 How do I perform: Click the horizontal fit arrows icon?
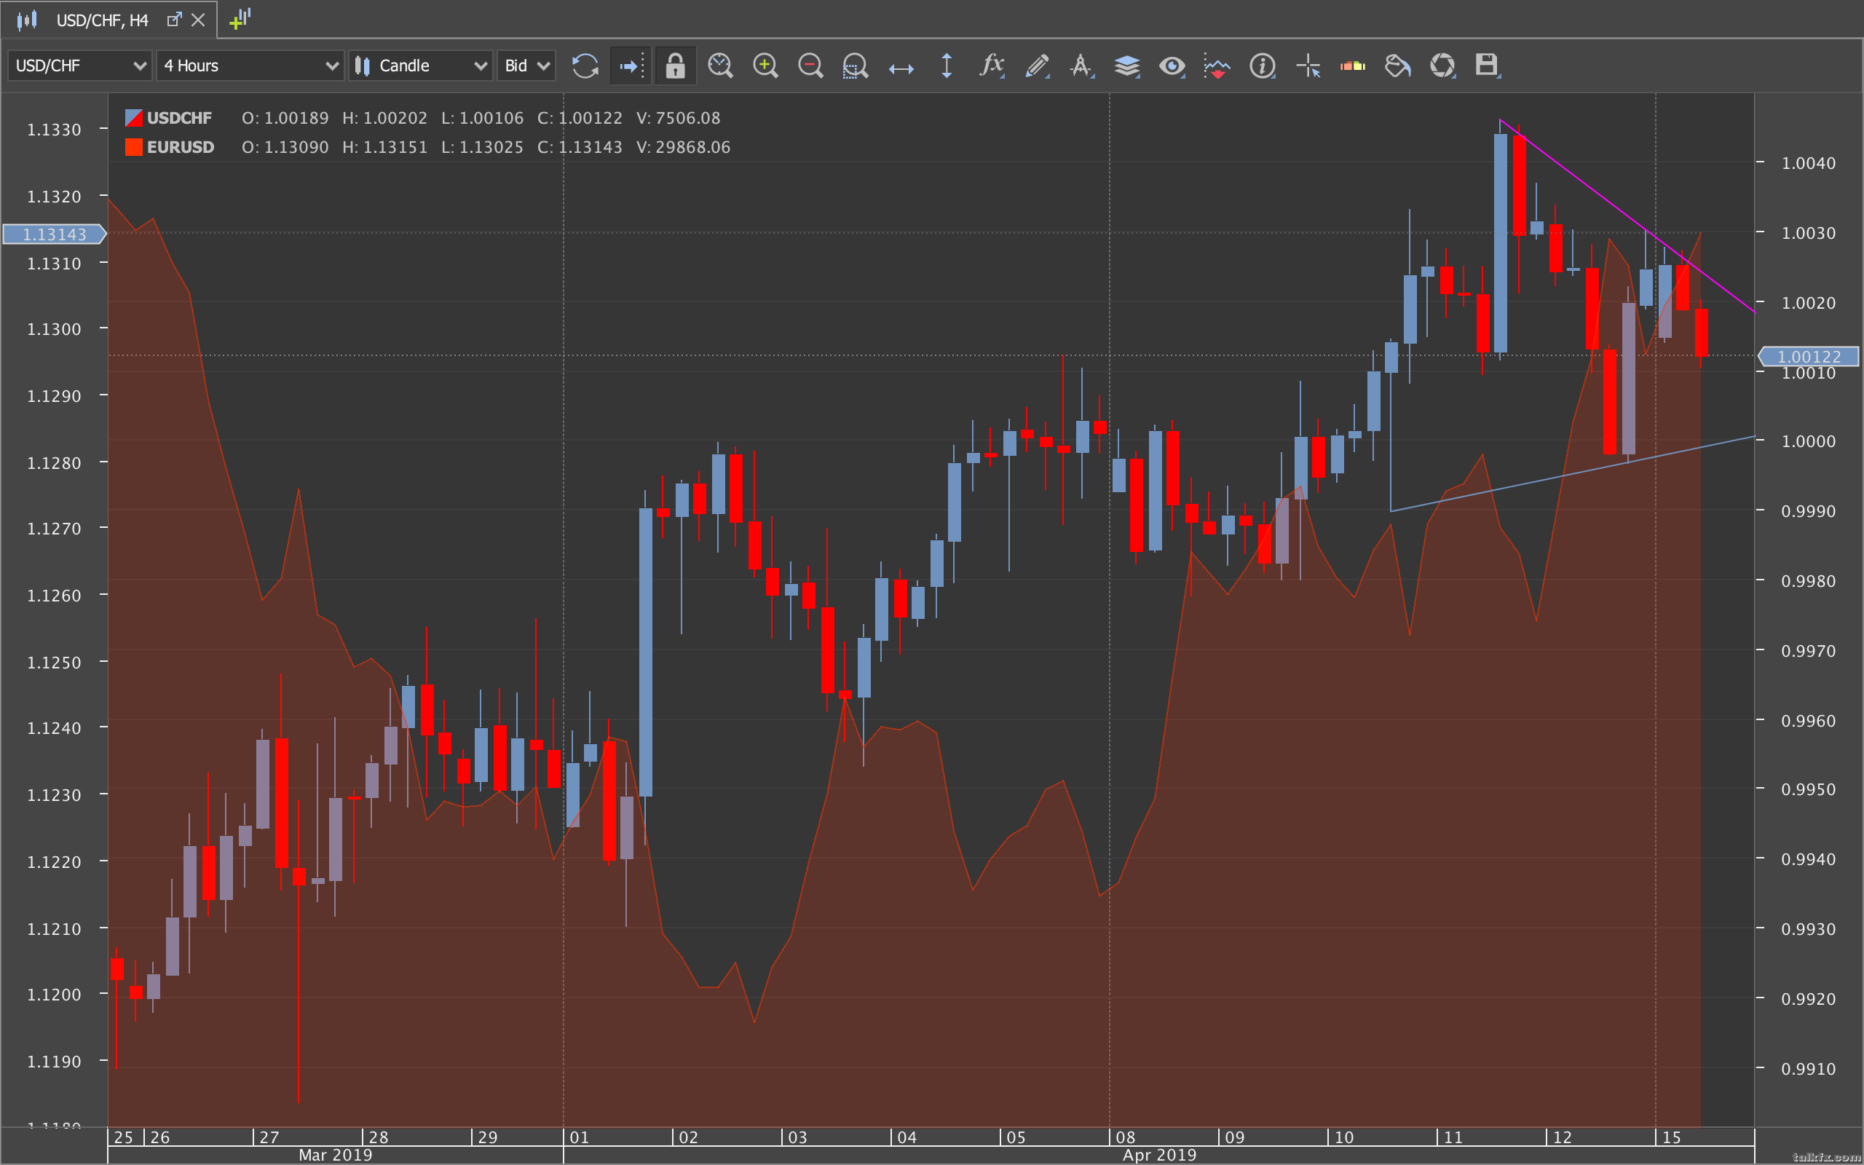901,68
